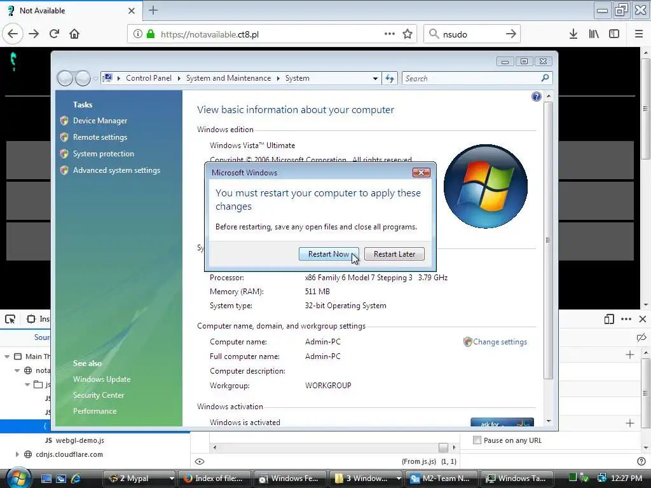This screenshot has height=488, width=651.
Task: Open page actions three-dots menu in URL bar
Action: point(390,34)
